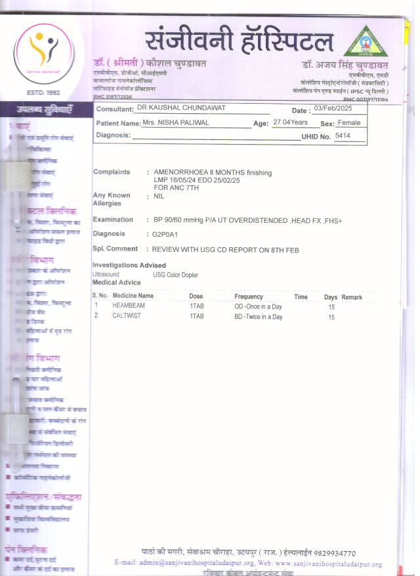The width and height of the screenshot is (420, 576).
Task: Select the UHID No. value 5414
Action: pos(344,135)
